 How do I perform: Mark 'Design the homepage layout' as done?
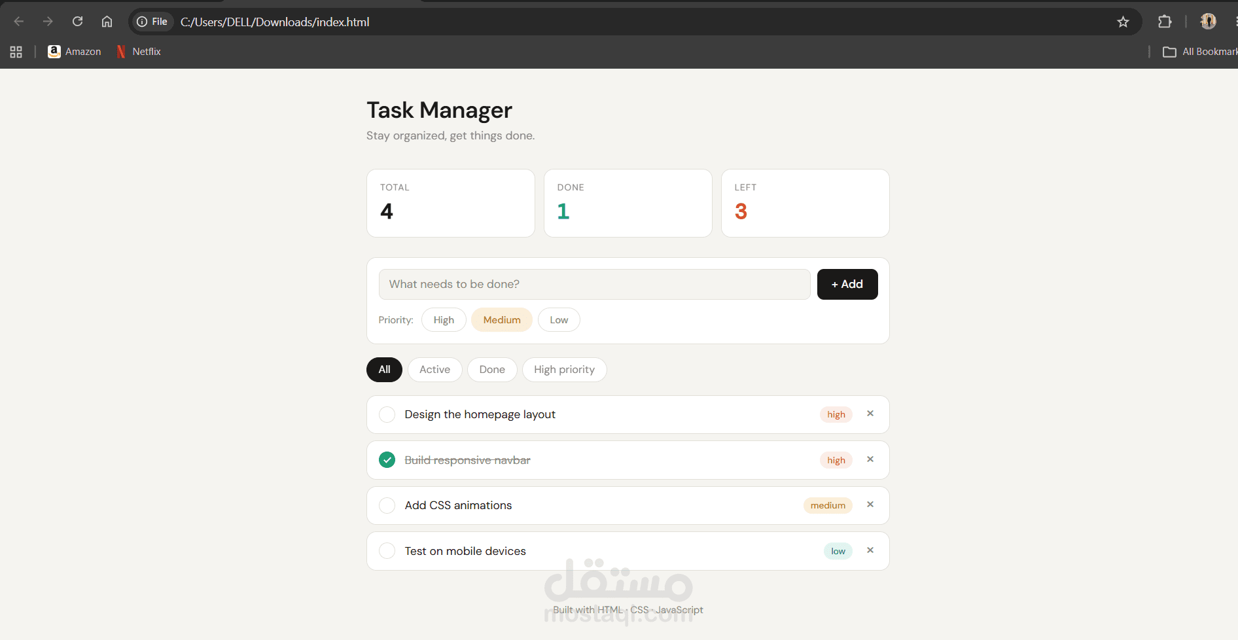point(387,415)
